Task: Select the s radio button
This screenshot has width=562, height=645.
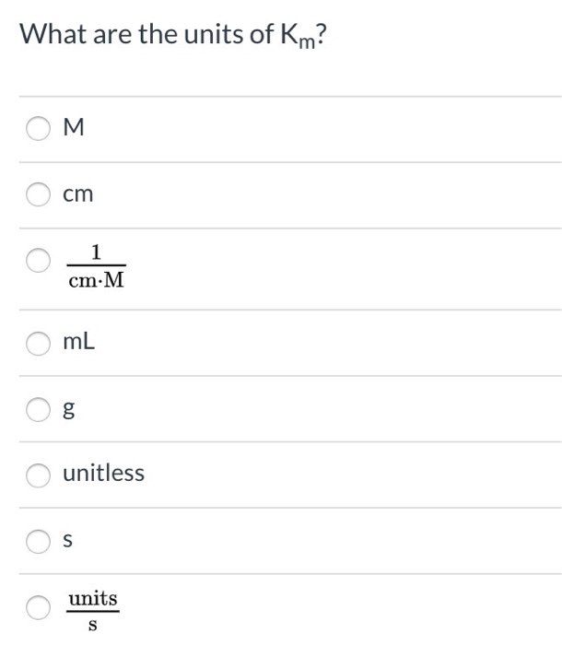Action: tap(39, 541)
